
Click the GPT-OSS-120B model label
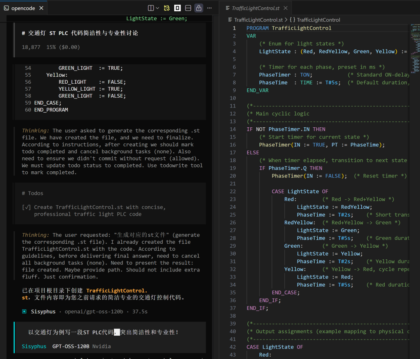71,346
